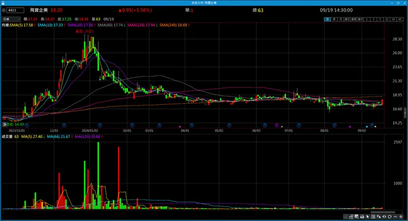Image resolution: width=408 pixels, height=221 pixels.
Task: Click the circular plus icon beside stock code
Action: (x=4, y=10)
